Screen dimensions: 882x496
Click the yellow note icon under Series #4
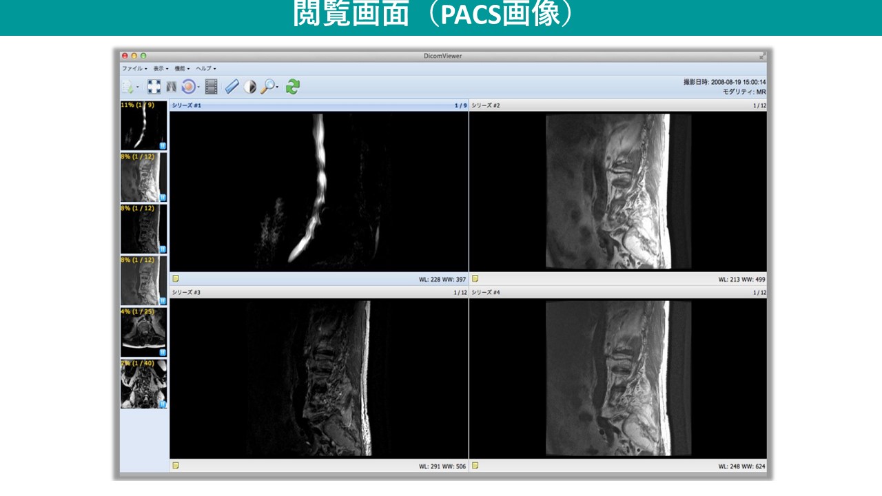click(x=475, y=466)
